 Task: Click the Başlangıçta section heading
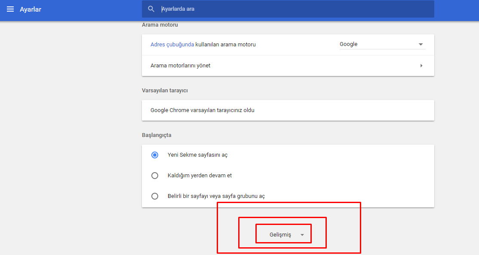tap(157, 135)
